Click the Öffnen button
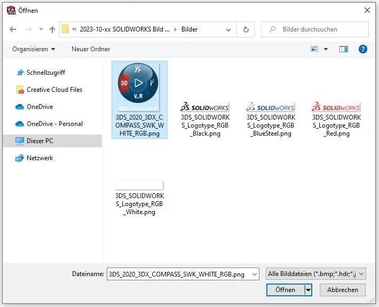 (285, 290)
